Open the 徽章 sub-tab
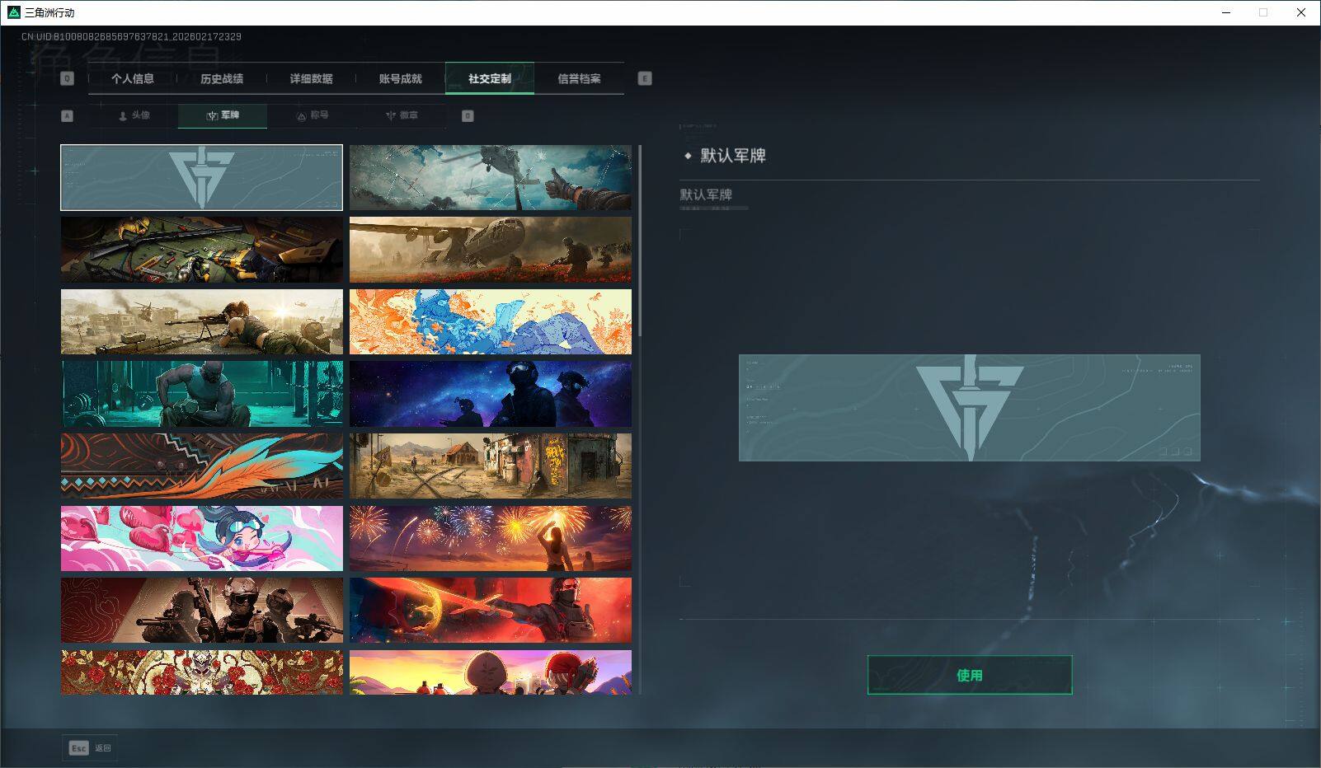 tap(401, 116)
